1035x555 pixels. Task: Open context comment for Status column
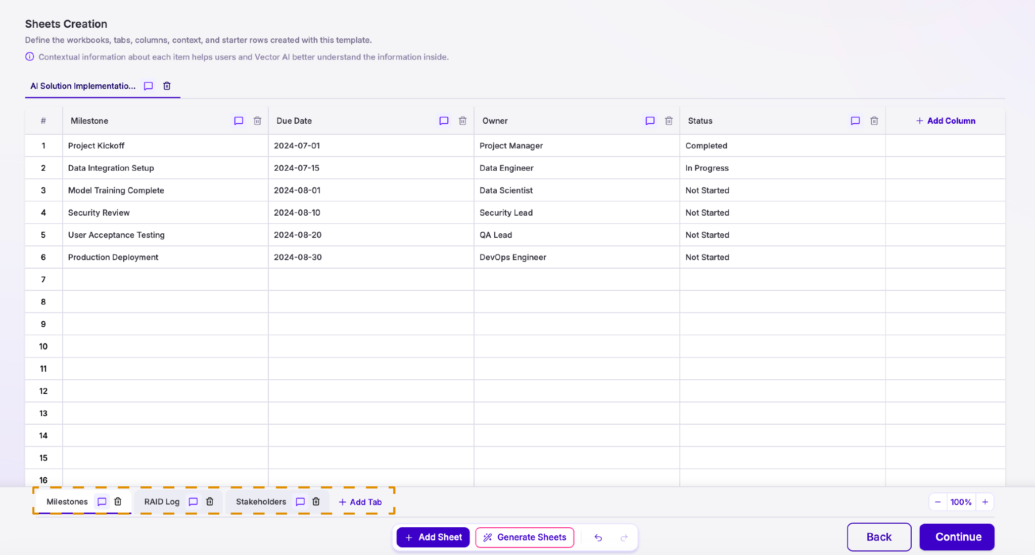[x=855, y=121]
